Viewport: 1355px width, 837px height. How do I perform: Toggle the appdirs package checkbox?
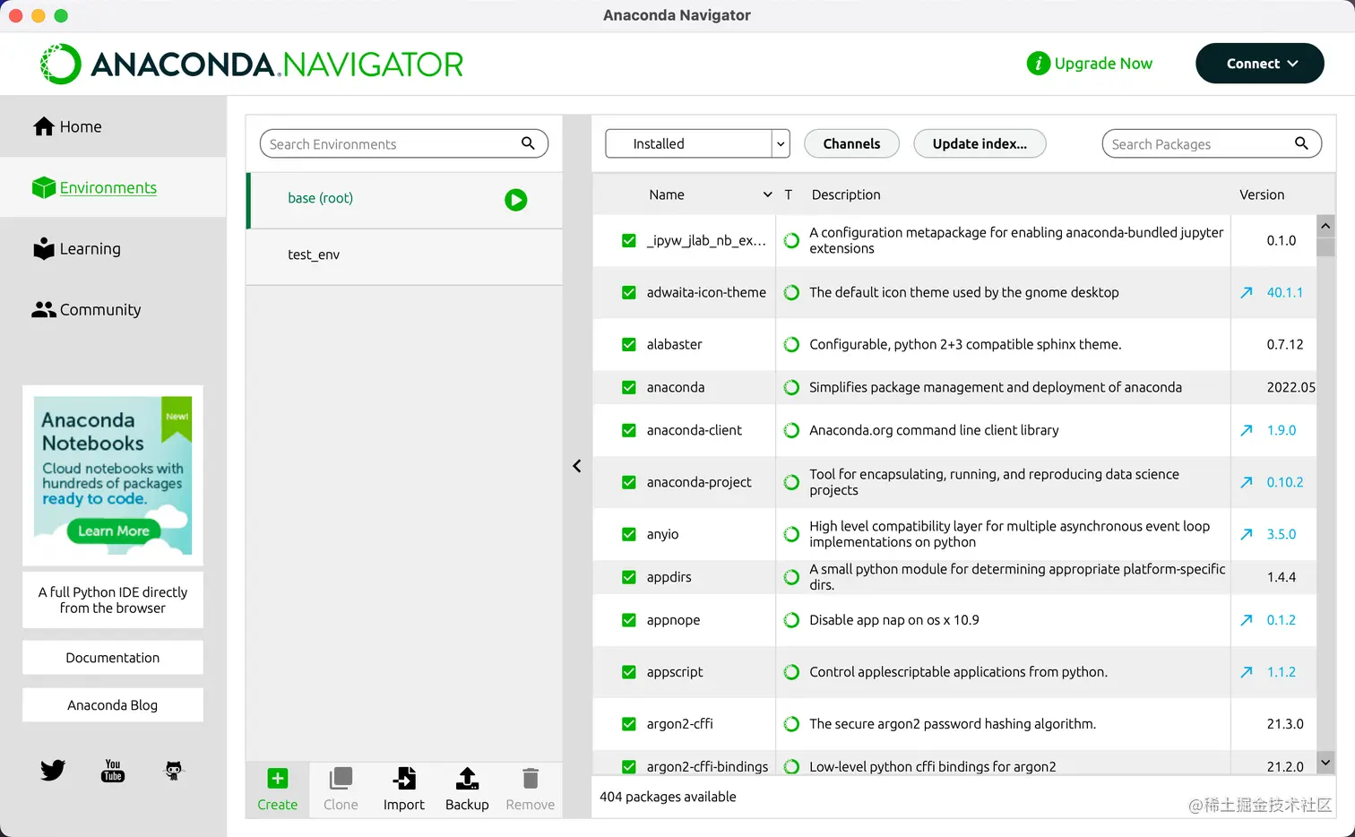(629, 578)
